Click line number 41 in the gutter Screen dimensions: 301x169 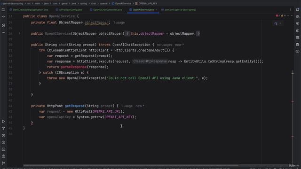point(10,106)
